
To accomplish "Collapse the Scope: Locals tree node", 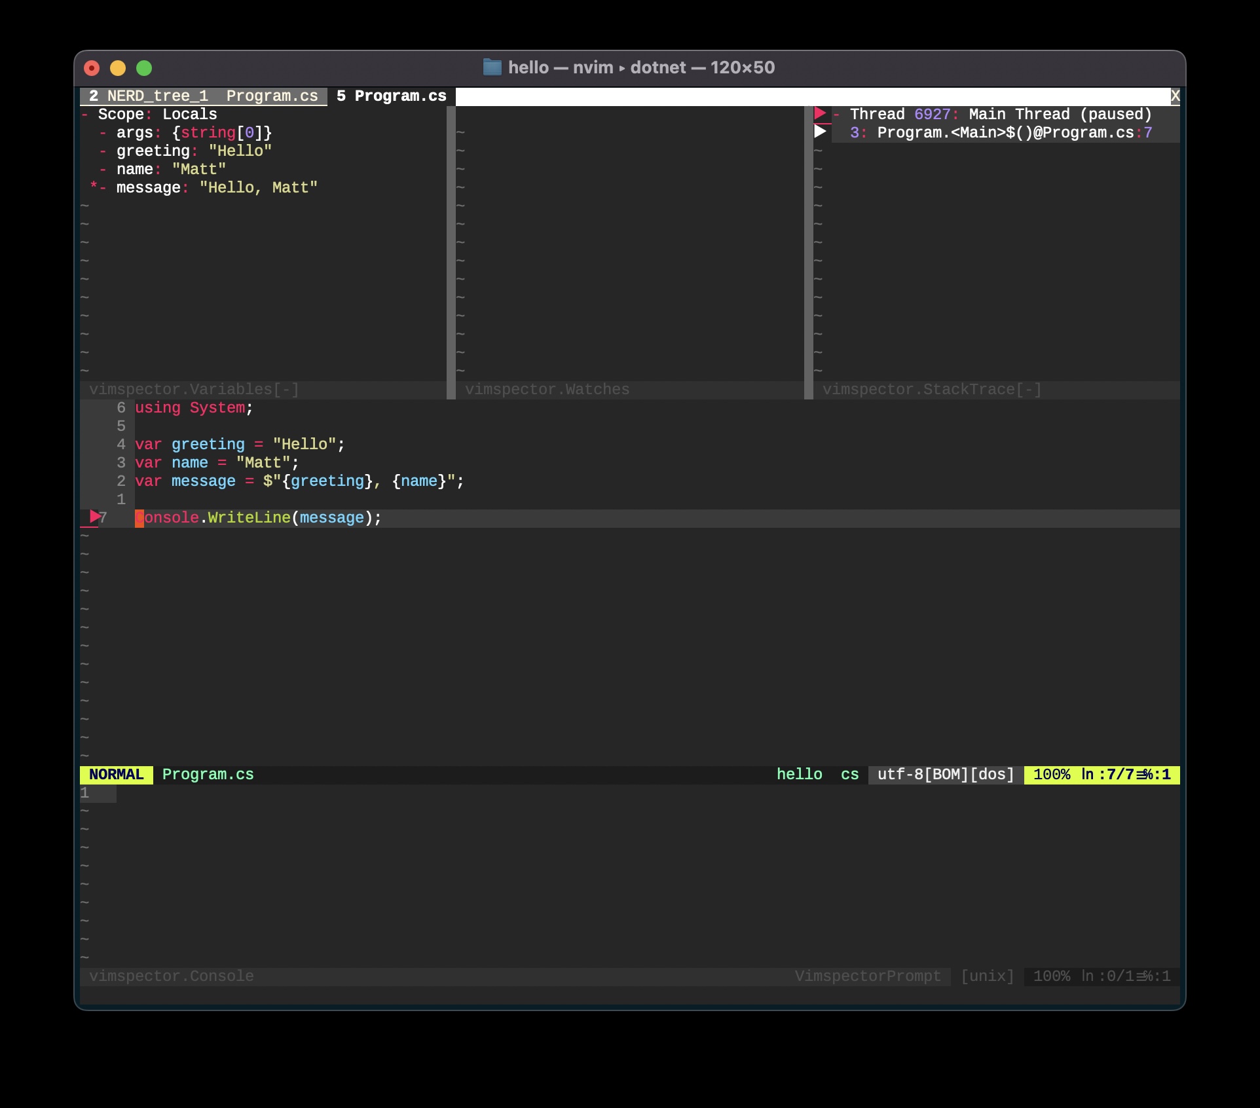I will tap(85, 115).
